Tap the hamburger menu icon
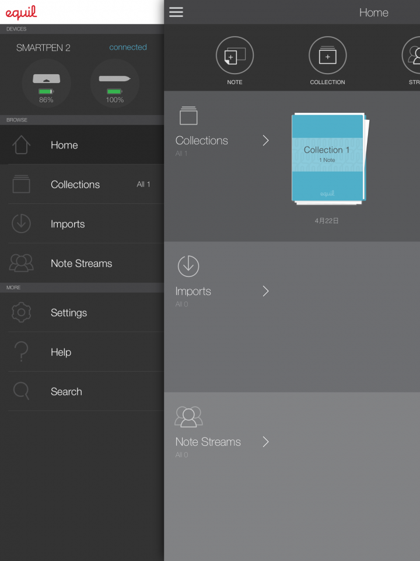The width and height of the screenshot is (420, 561). tap(176, 12)
